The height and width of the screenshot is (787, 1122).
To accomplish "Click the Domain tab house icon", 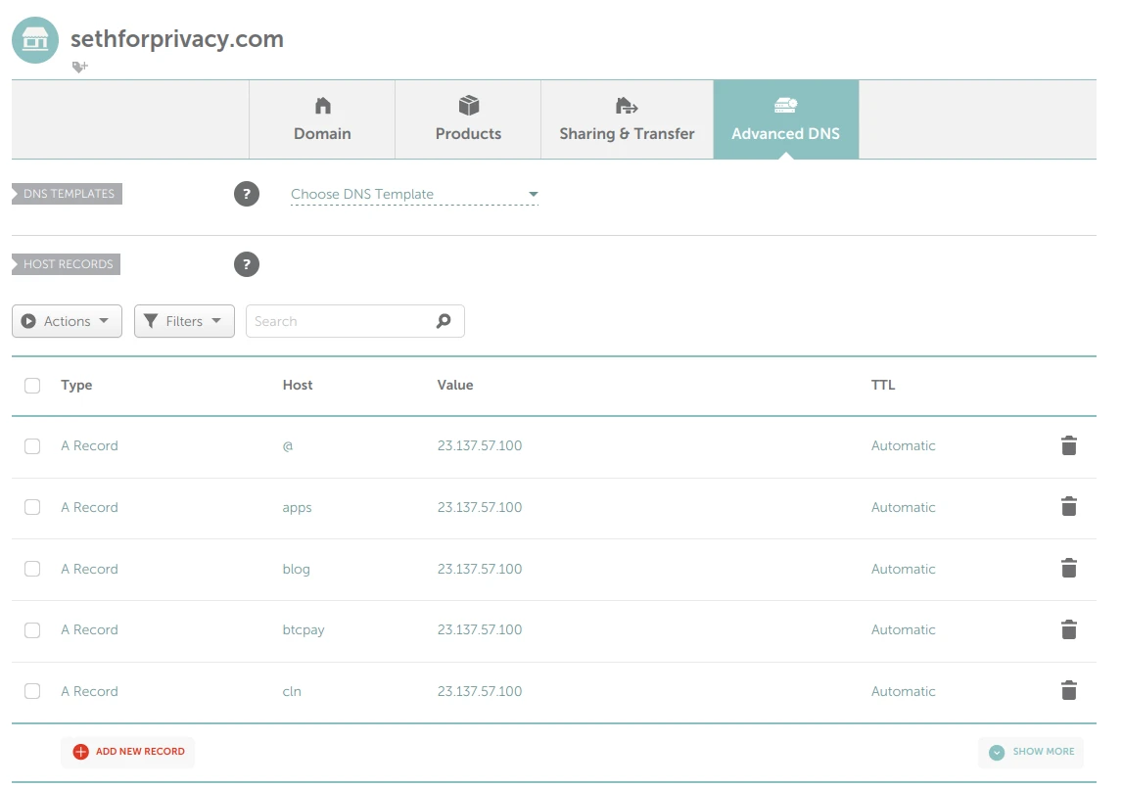I will (x=322, y=105).
